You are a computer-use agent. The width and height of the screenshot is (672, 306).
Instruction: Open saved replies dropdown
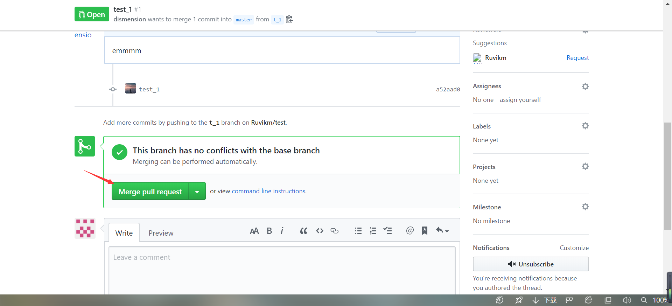coord(442,230)
